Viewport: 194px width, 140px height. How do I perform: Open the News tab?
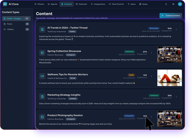point(143,4)
